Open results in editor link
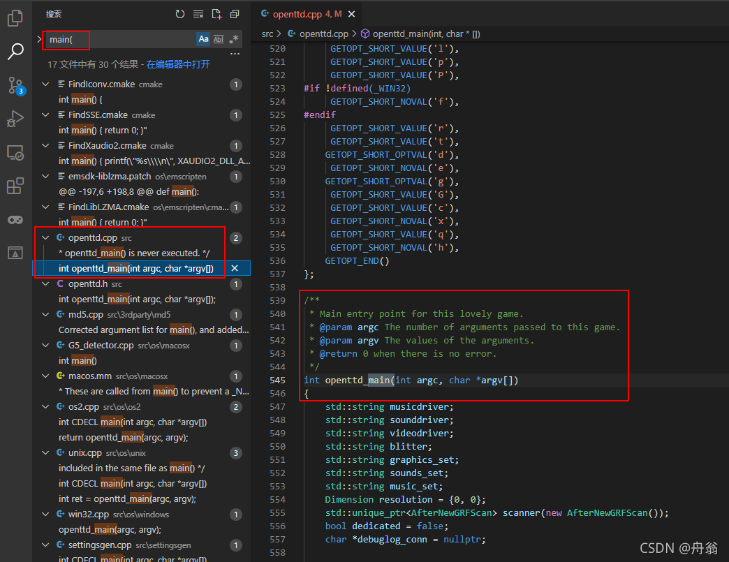This screenshot has width=729, height=562. pyautogui.click(x=178, y=65)
